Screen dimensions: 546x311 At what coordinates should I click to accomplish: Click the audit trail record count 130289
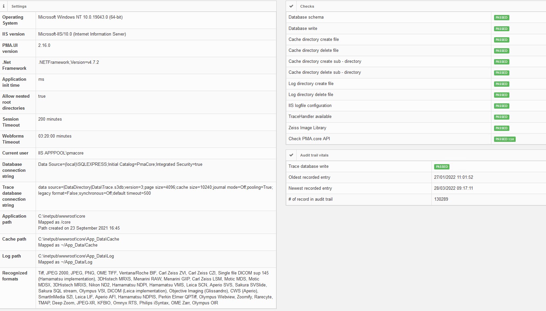pyautogui.click(x=441, y=199)
